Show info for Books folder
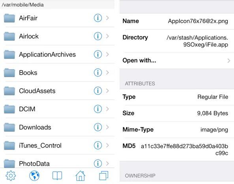The image size is (234, 184). coord(98,72)
